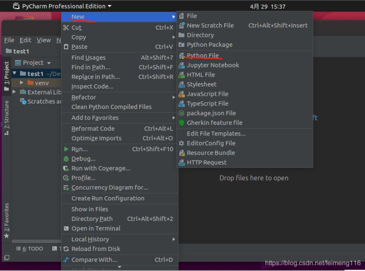Click the Scratches and Consoles icon
This screenshot has width=365, height=271.
tap(23, 101)
